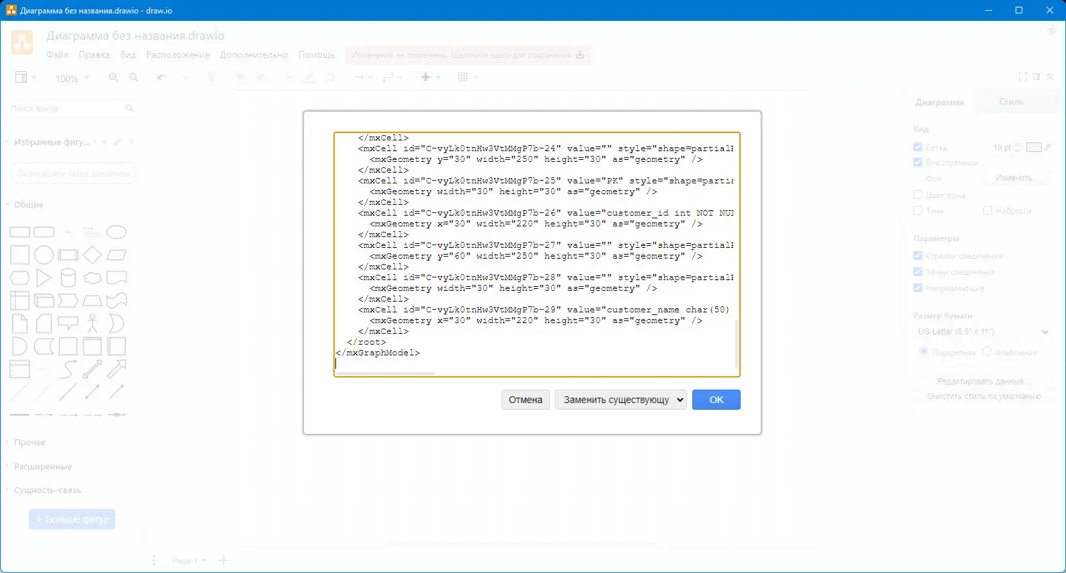Select the cube shape in palette

click(x=44, y=301)
